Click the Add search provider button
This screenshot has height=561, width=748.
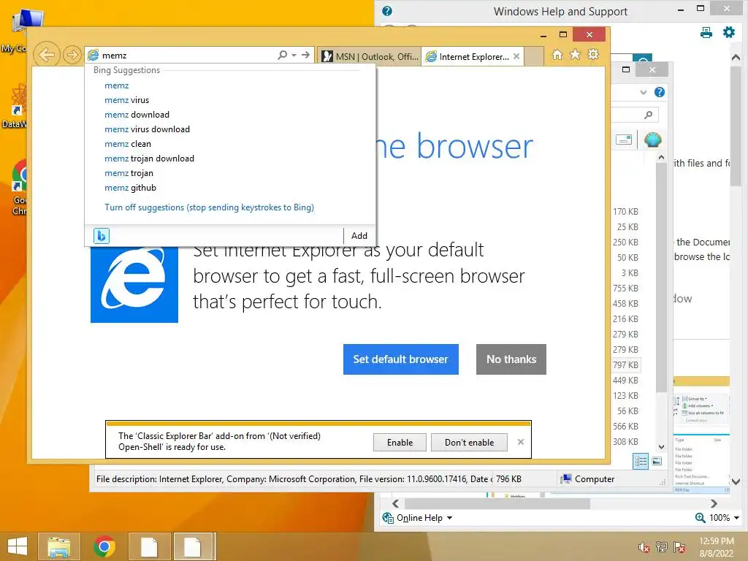coord(359,236)
